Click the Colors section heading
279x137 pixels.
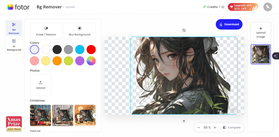tap(34, 43)
